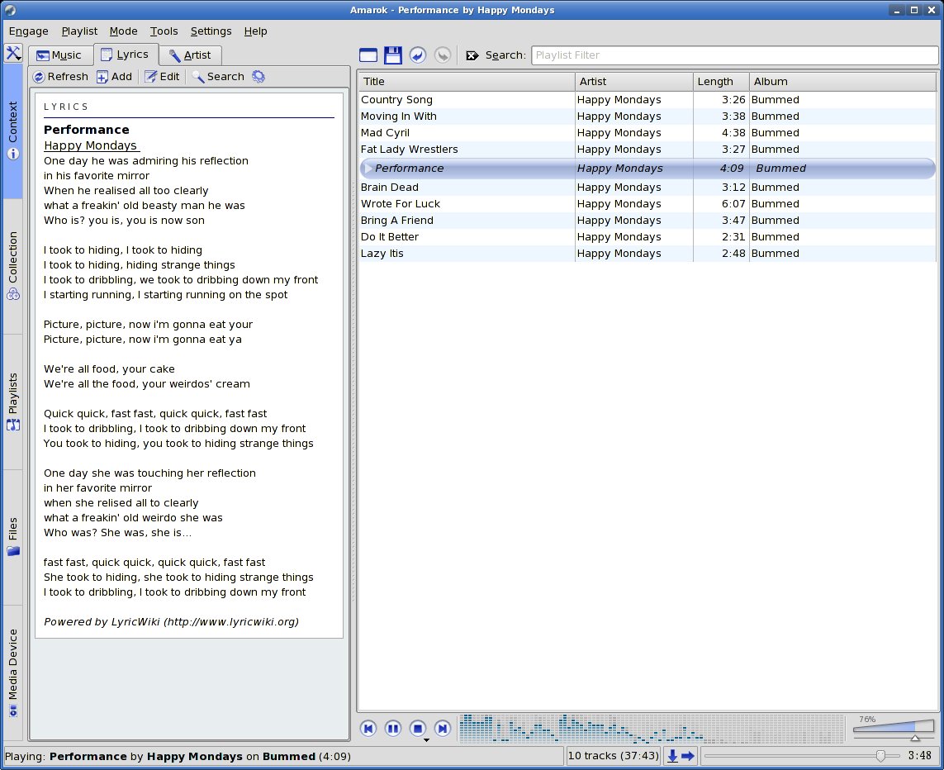Skip to next track
The height and width of the screenshot is (770, 944).
point(443,729)
